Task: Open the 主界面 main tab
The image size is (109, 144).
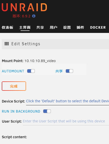Action: click(25, 27)
